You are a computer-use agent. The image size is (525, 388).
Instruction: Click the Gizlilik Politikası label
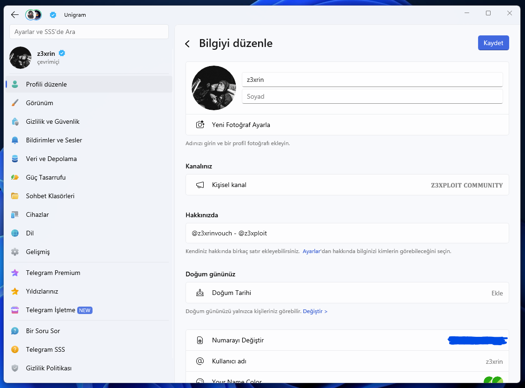tap(49, 368)
